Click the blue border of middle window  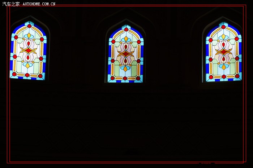click(110, 54)
